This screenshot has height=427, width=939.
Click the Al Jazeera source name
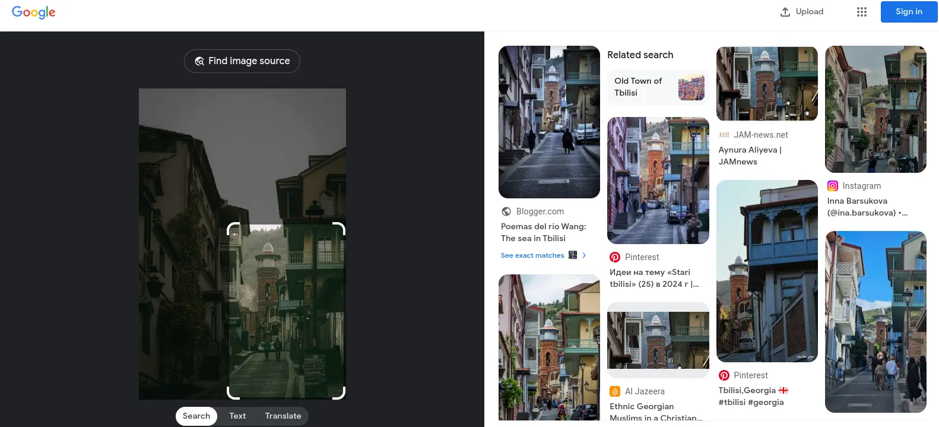coord(645,391)
